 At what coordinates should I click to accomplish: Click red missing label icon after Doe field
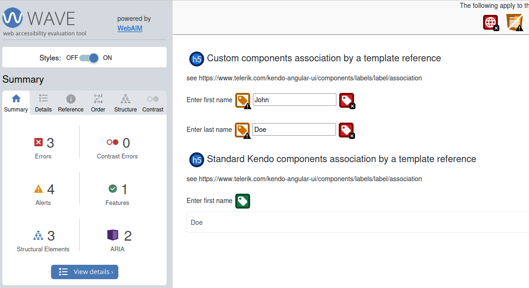tap(346, 130)
